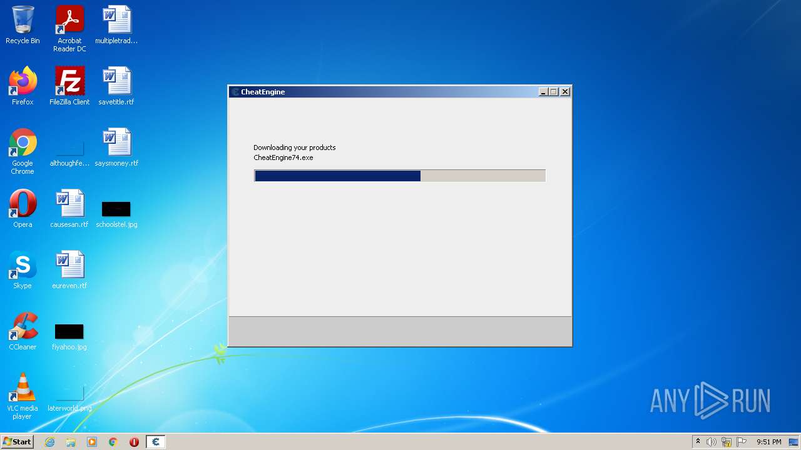Viewport: 801px width, 450px height.
Task: Open Windows Explorer from the taskbar
Action: click(71, 442)
